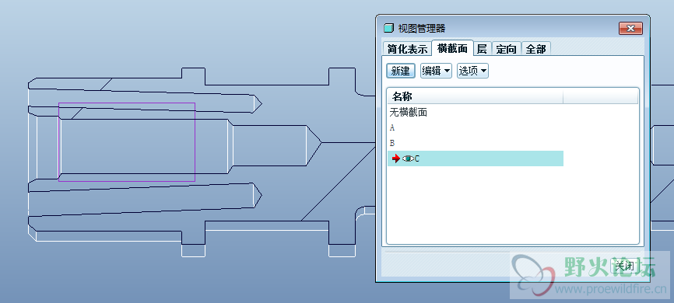The height and width of the screenshot is (303, 674).
Task: Select the highlighted cross-section C row
Action: (475, 158)
